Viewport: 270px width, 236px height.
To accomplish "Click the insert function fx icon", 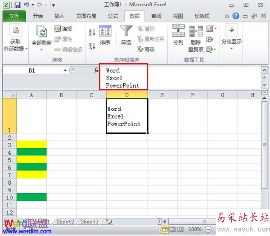I will pos(96,70).
